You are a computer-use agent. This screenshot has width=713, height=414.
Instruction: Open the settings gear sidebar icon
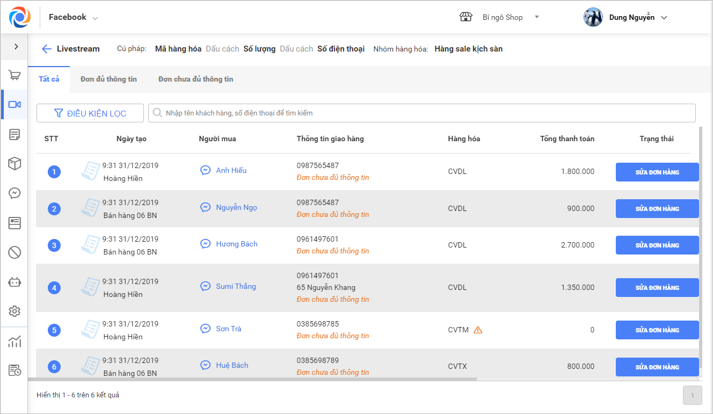pyautogui.click(x=14, y=311)
